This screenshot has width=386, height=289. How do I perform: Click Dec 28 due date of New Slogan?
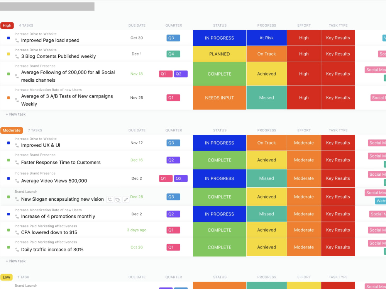137,197
